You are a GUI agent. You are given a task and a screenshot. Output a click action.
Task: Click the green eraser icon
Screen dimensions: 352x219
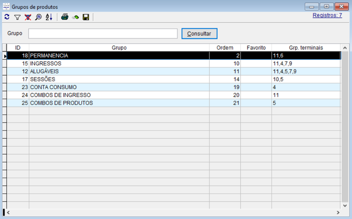click(x=75, y=17)
